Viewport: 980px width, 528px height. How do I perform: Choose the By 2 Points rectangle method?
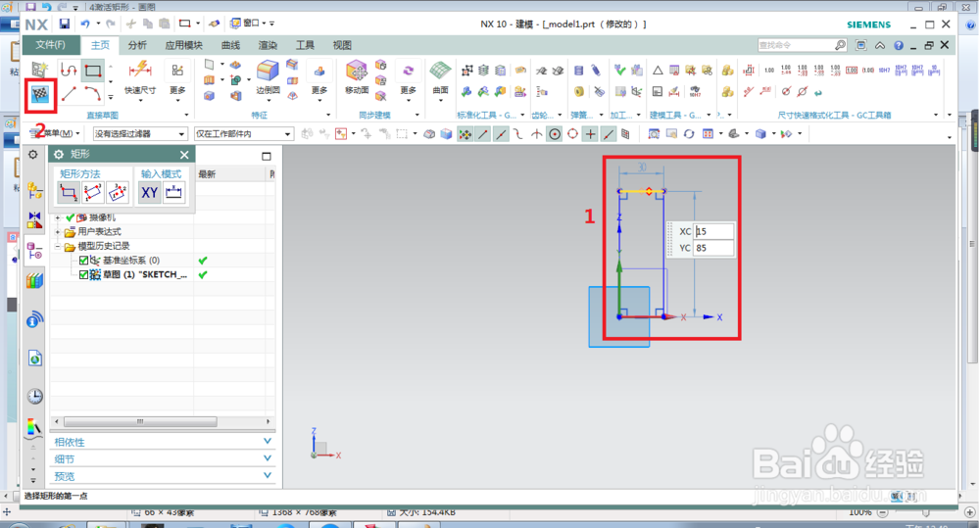tap(69, 192)
